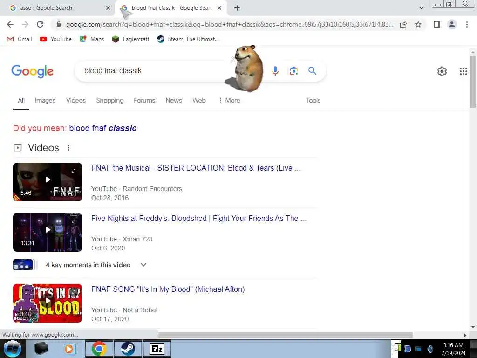
Task: Start voice search with microphone icon
Action: click(x=275, y=71)
